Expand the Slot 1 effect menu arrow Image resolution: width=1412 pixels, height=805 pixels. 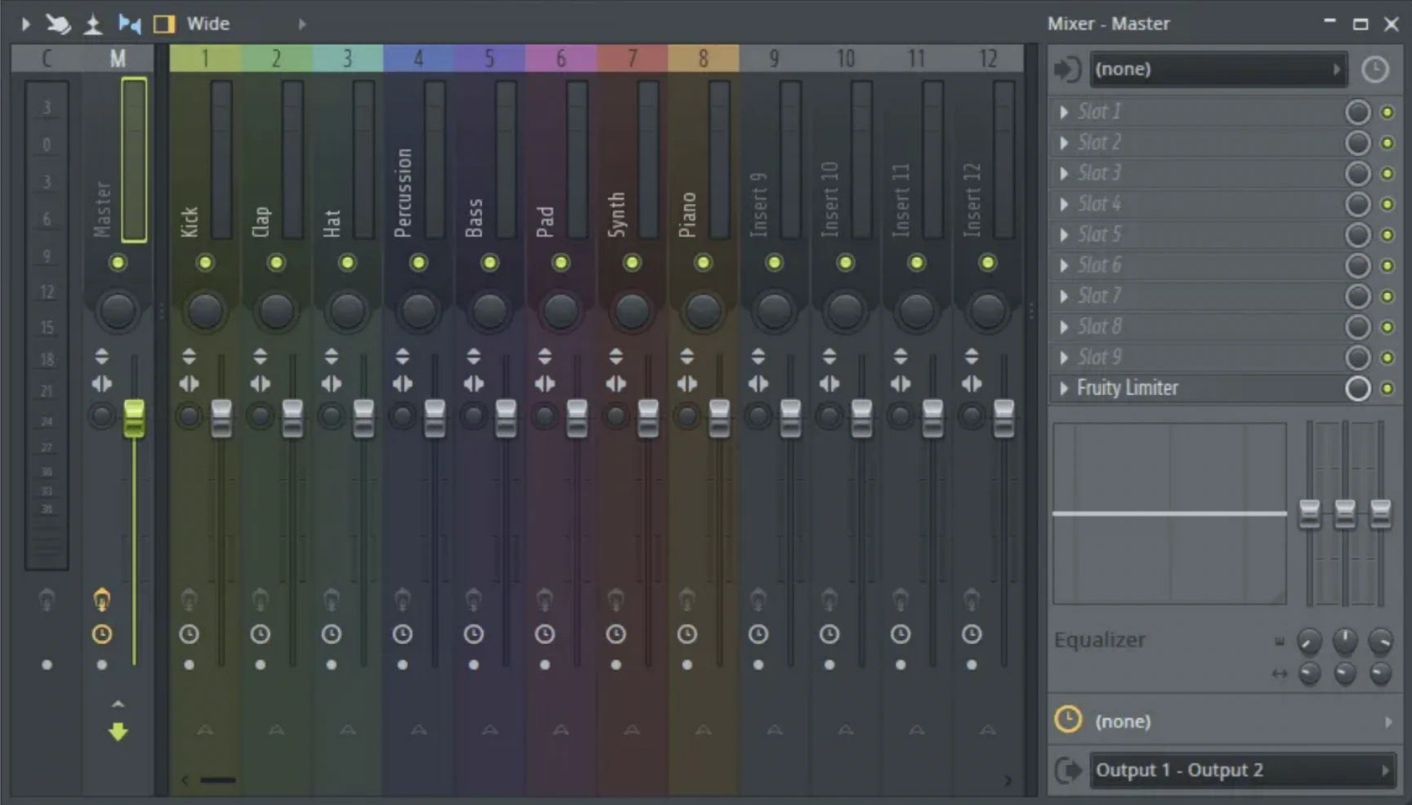(x=1063, y=112)
